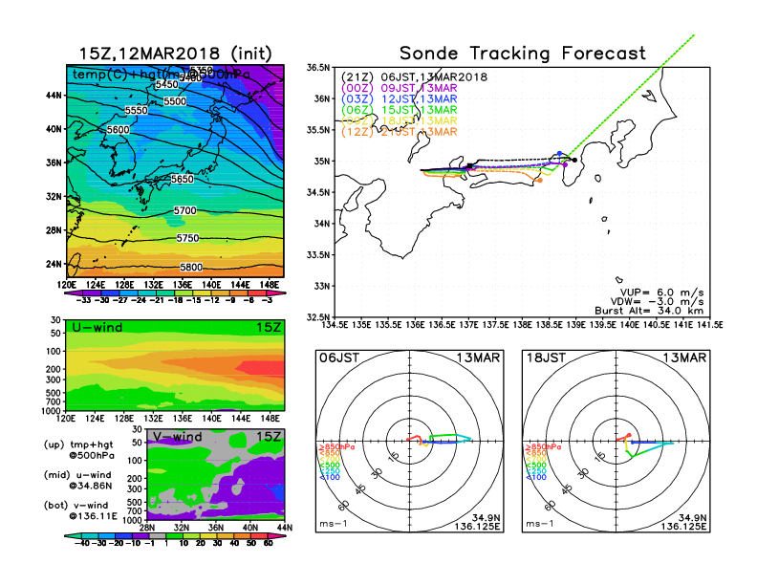The image size is (757, 585).
Task: Click the "(up) tmp+hgt @500hPa" description
Action: tap(78, 450)
